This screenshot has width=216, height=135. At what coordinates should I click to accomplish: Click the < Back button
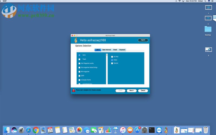120,90
